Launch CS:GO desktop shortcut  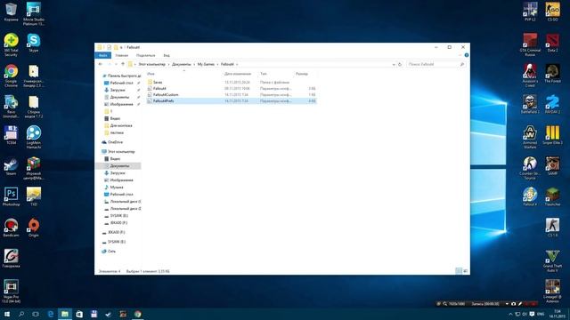click(552, 12)
